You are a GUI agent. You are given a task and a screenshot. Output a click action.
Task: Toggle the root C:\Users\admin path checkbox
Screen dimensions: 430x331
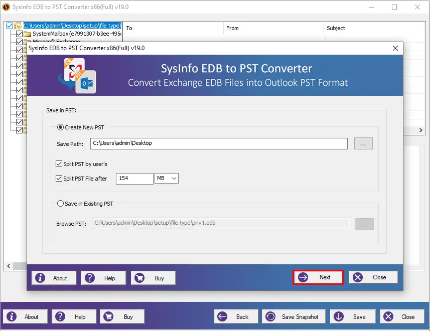click(x=10, y=26)
